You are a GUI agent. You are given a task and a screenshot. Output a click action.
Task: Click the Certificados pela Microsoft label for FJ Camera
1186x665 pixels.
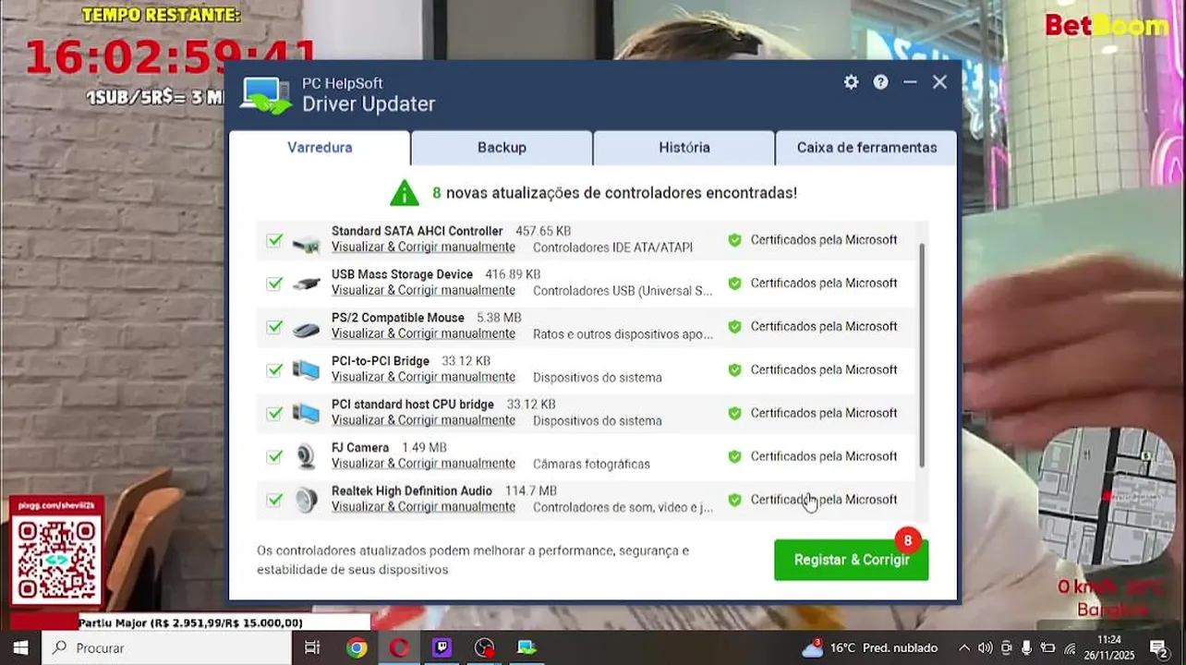coord(824,456)
